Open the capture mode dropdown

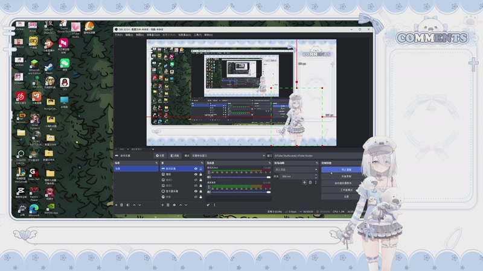pyautogui.click(x=228, y=156)
